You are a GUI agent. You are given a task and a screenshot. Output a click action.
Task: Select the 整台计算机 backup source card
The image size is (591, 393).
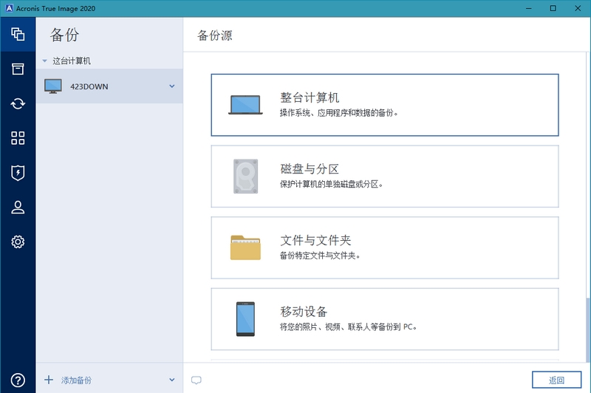385,105
